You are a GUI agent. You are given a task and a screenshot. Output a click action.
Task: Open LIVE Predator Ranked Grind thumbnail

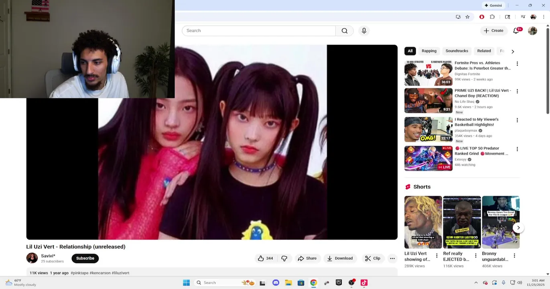click(428, 159)
